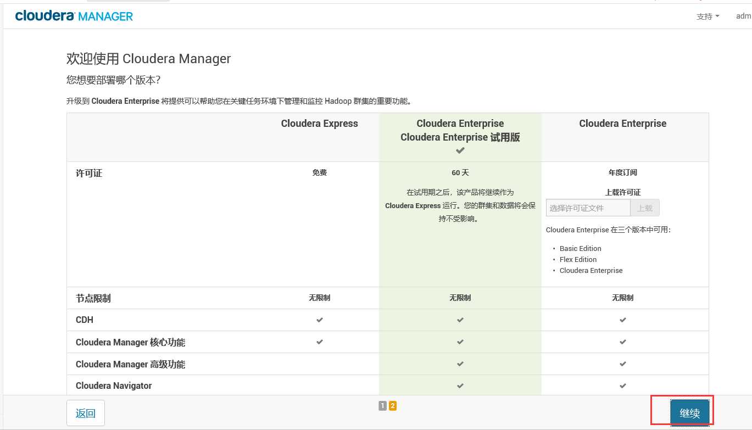The image size is (752, 430).
Task: Select the annual-subscription Cloudera Enterprise column header
Action: [x=623, y=124]
